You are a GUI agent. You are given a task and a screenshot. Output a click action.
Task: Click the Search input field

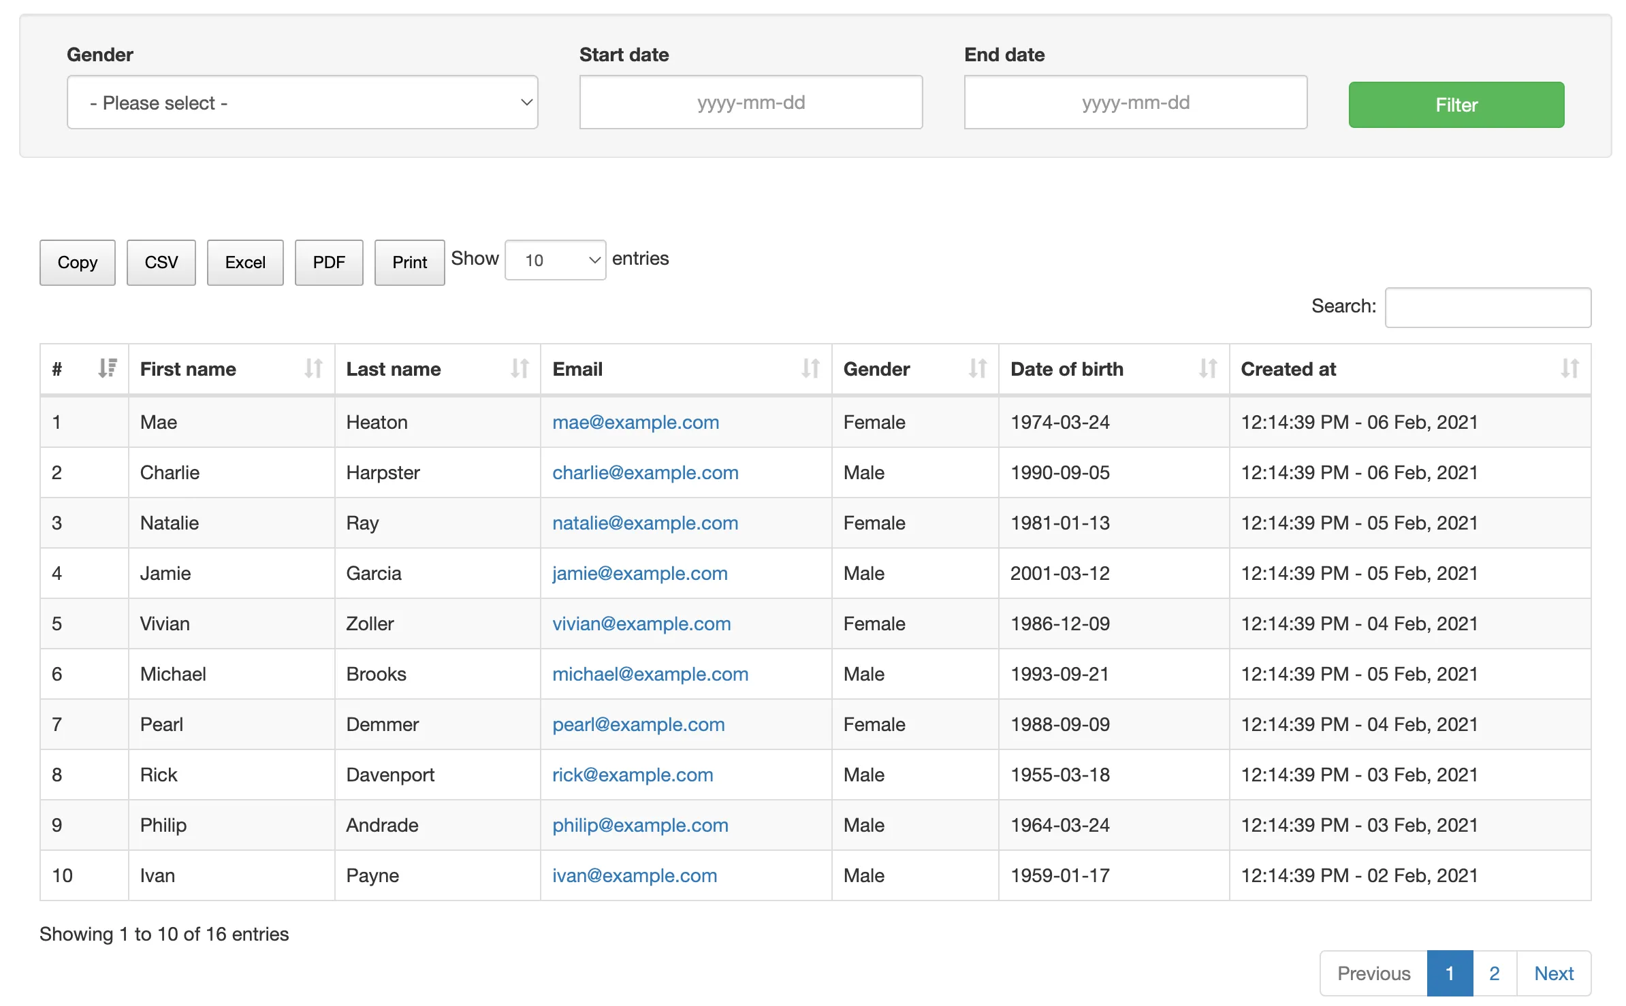click(x=1488, y=308)
